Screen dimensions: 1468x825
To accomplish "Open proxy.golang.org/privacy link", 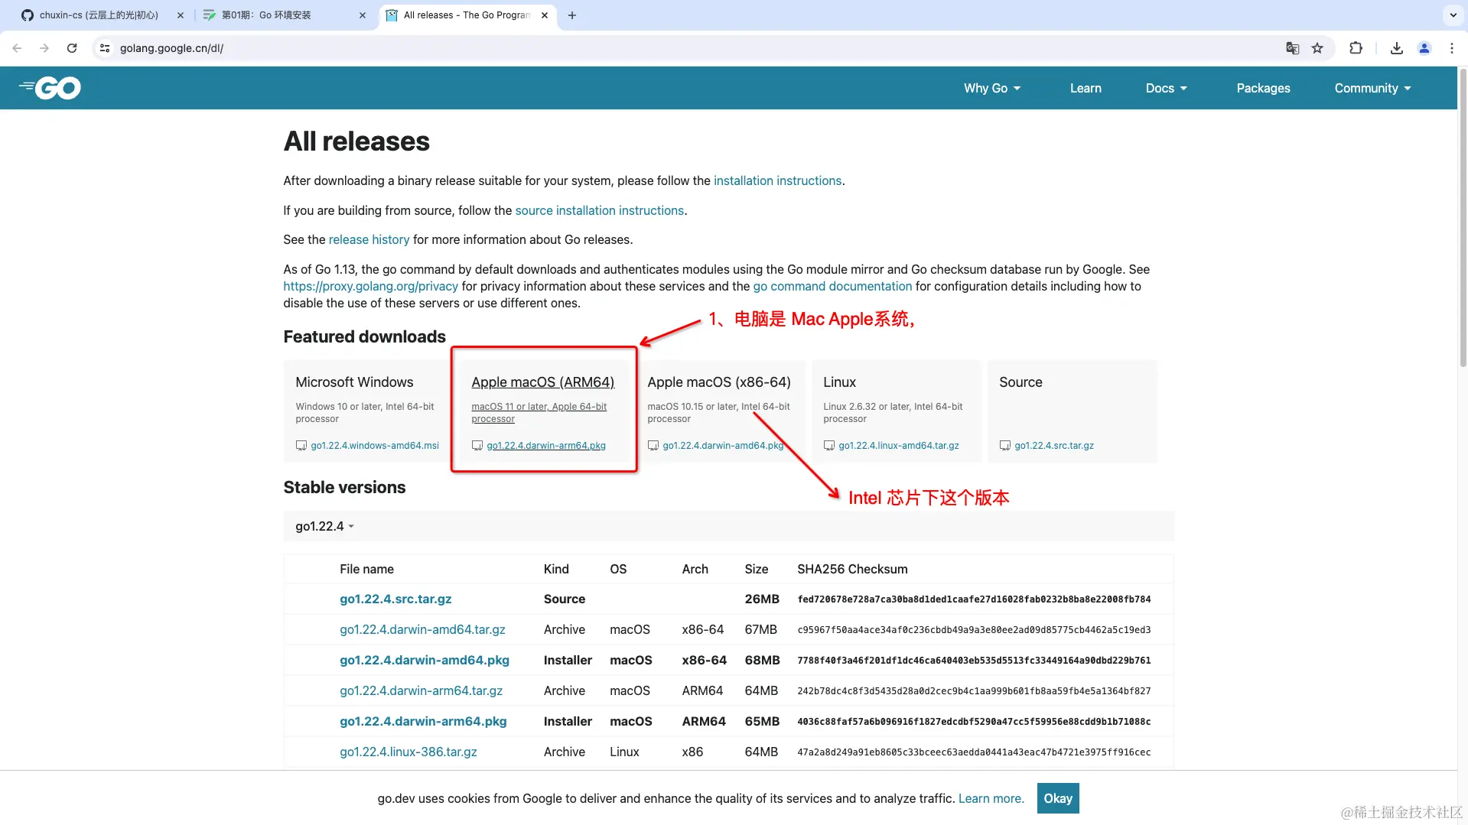I will pyautogui.click(x=370, y=287).
